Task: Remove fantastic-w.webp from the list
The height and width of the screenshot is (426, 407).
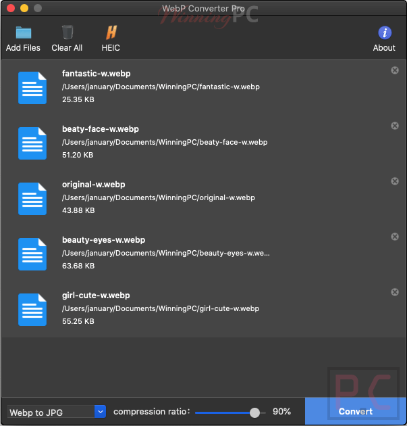Action: point(395,70)
